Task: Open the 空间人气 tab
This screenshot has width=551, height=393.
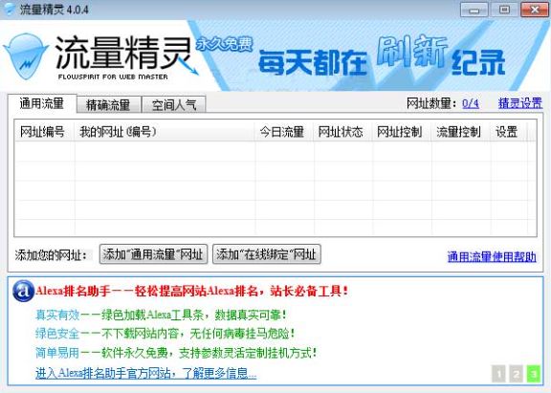Action: click(x=173, y=104)
